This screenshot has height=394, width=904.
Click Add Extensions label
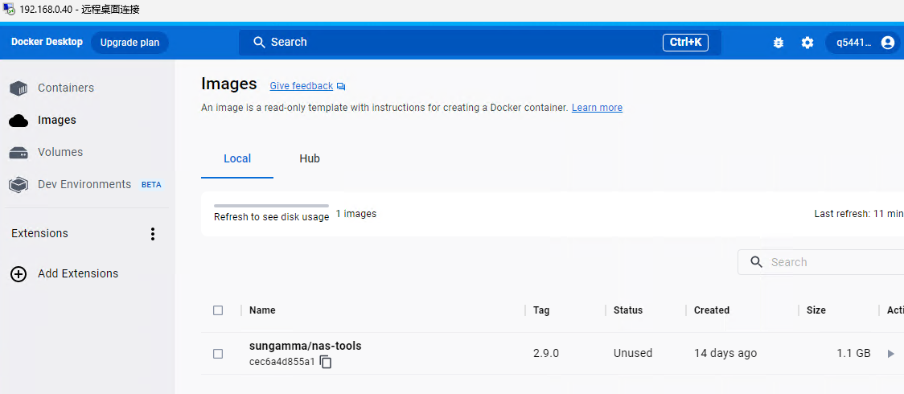(78, 274)
